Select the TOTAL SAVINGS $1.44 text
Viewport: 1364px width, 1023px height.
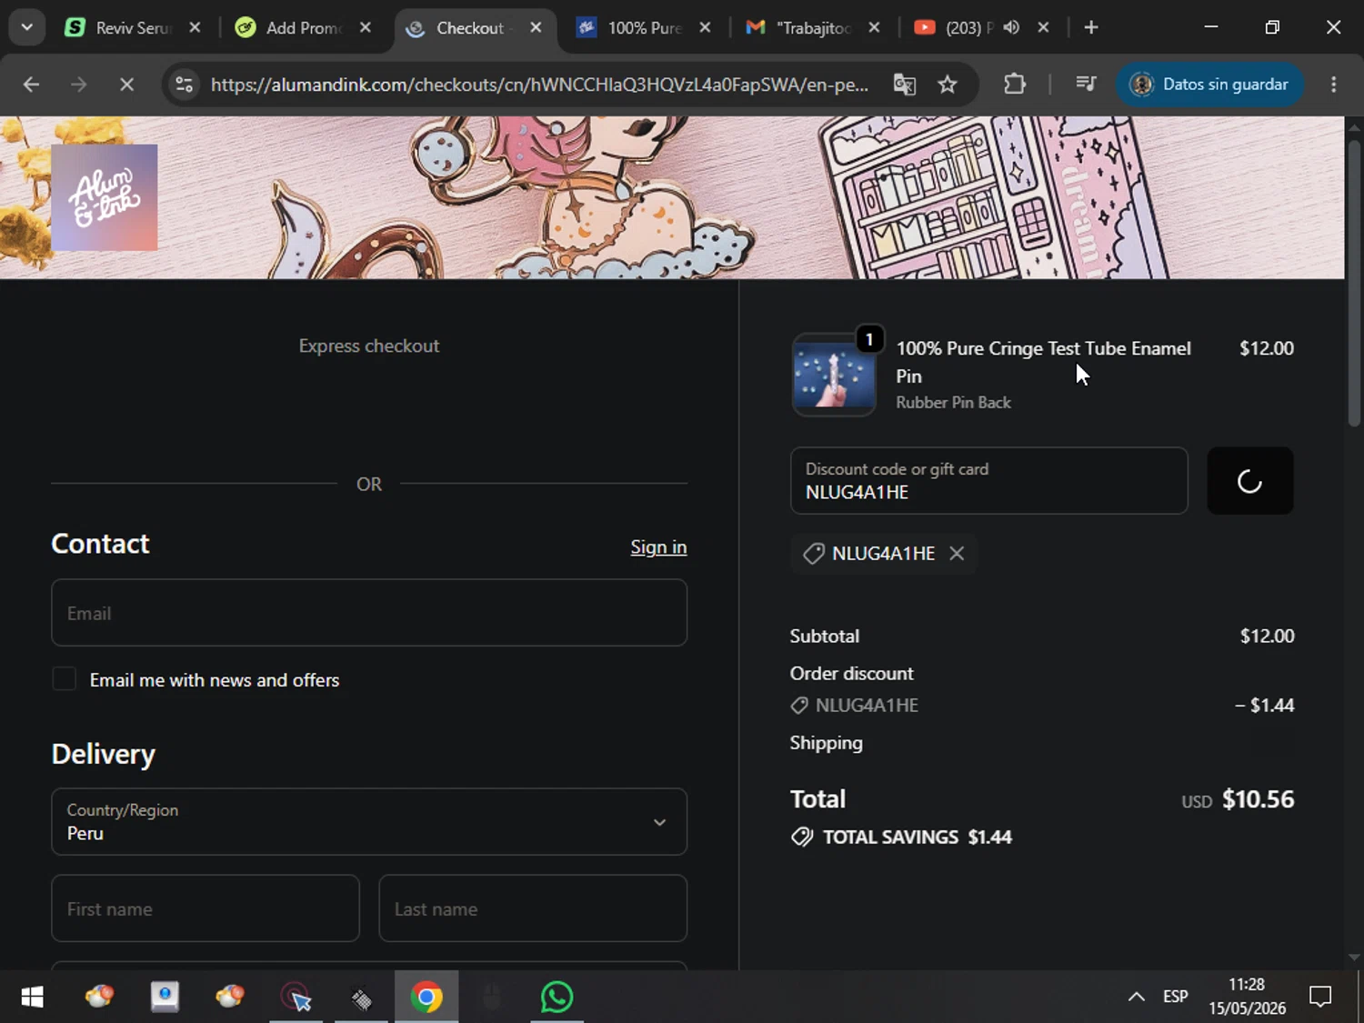coord(917,837)
